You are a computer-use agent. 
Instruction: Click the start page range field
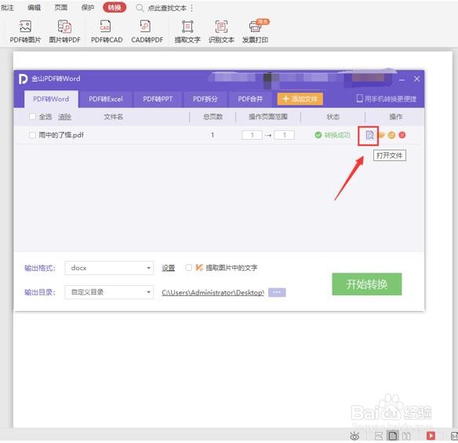pos(252,135)
